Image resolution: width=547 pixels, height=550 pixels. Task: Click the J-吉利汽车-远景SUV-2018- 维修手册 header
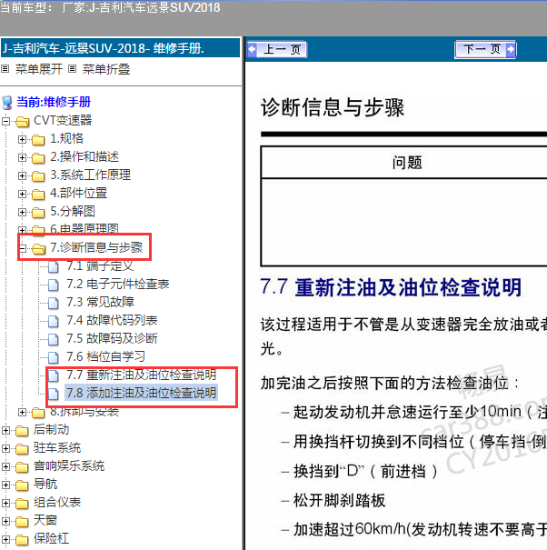coord(120,48)
